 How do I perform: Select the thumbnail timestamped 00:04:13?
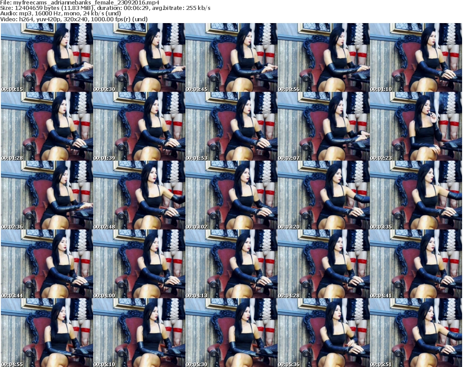point(231,264)
